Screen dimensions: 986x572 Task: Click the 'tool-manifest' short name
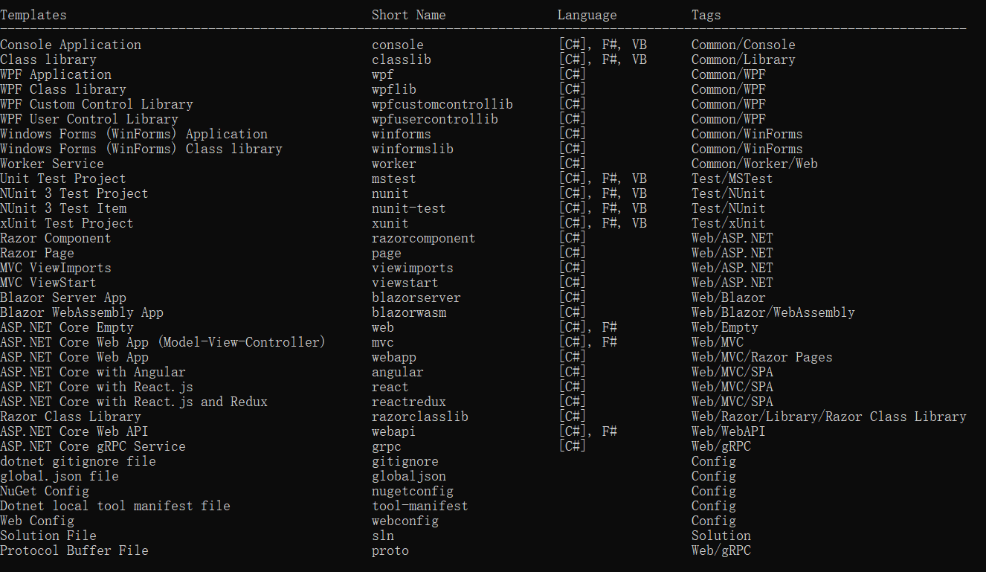419,506
